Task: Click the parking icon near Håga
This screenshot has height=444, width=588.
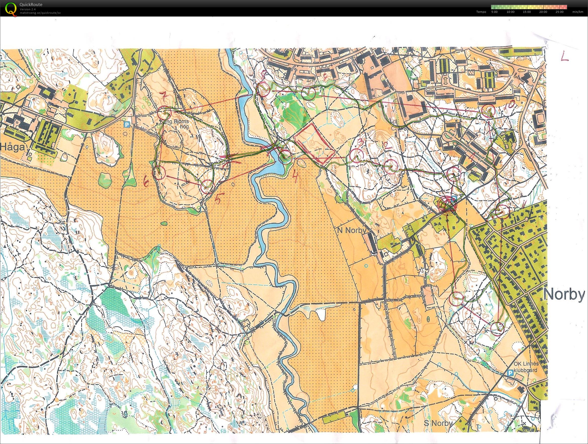Action: click(x=127, y=124)
